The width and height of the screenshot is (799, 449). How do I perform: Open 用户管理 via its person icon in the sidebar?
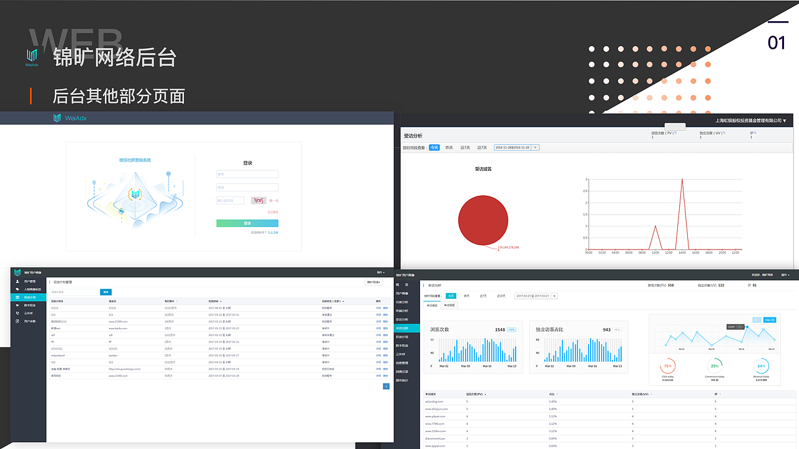pos(17,281)
